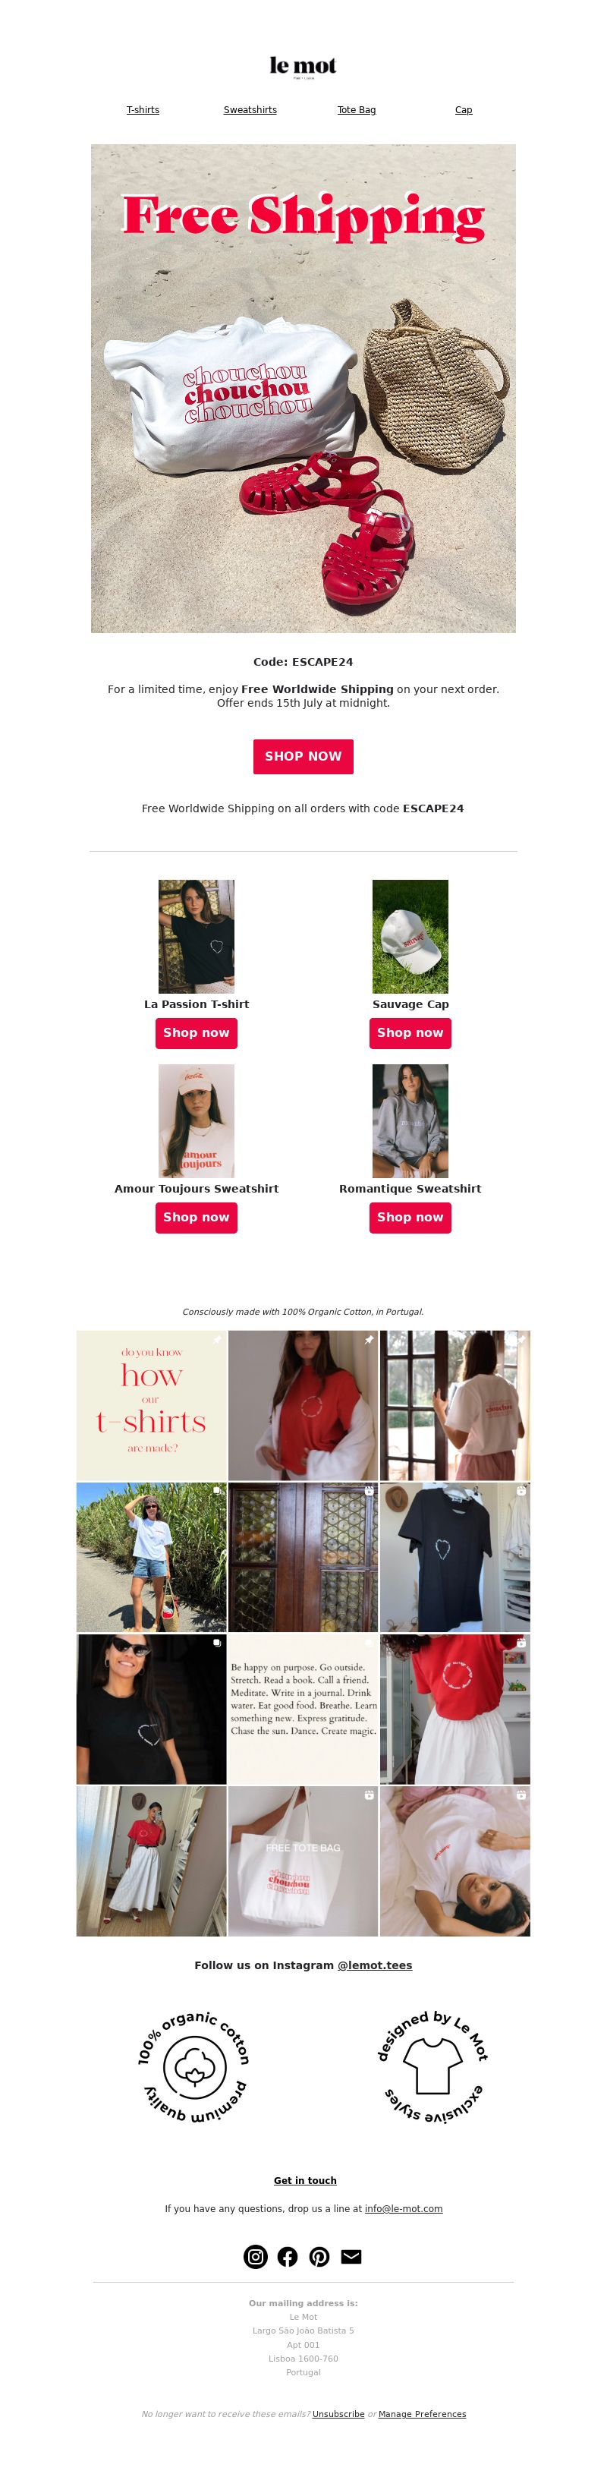The width and height of the screenshot is (607, 2477).
Task: Shop now for Sauvage Cap
Action: click(410, 1032)
